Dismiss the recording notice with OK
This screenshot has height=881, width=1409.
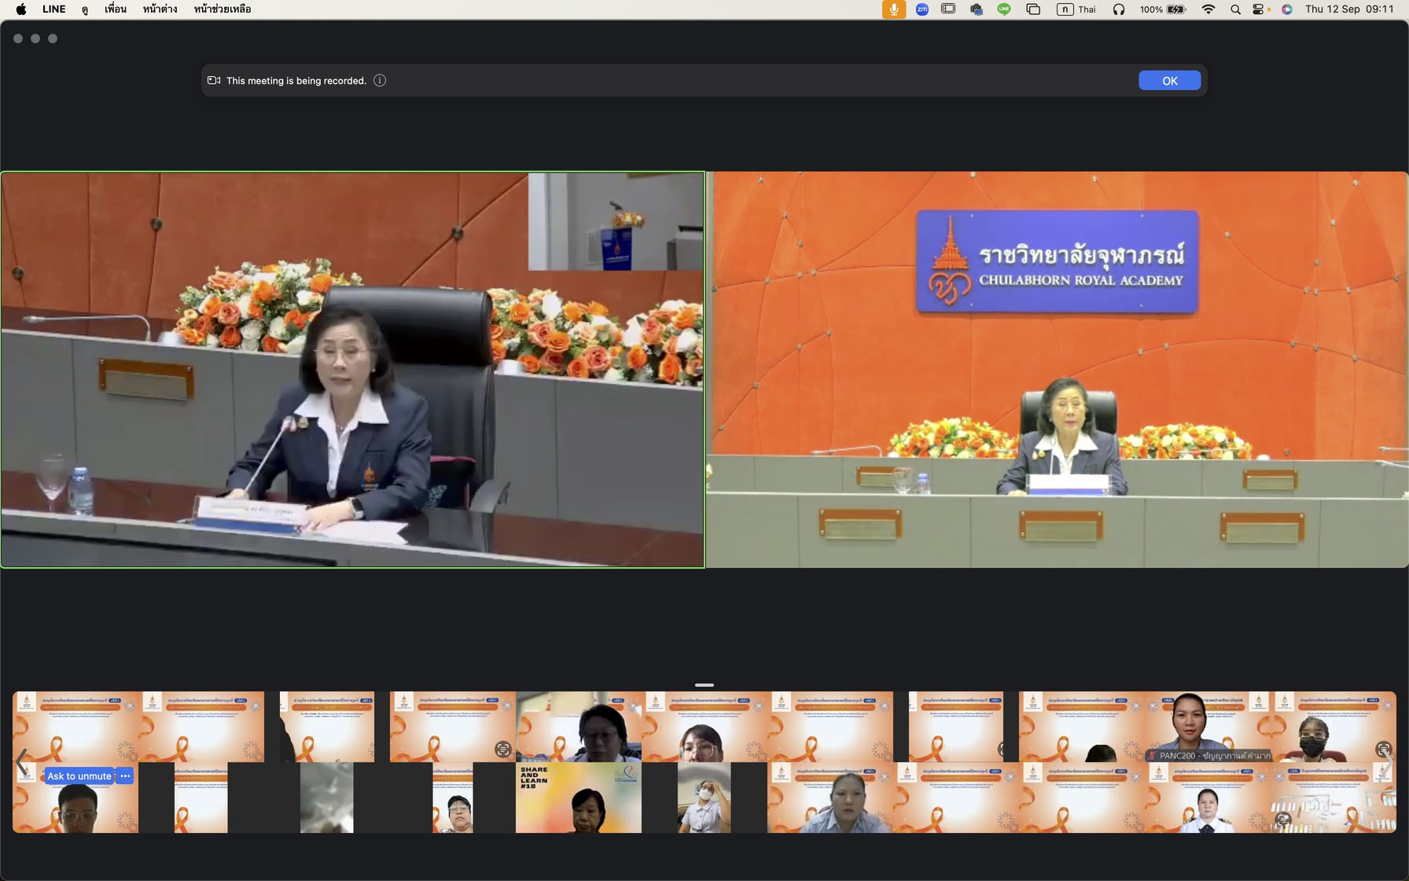click(1168, 80)
